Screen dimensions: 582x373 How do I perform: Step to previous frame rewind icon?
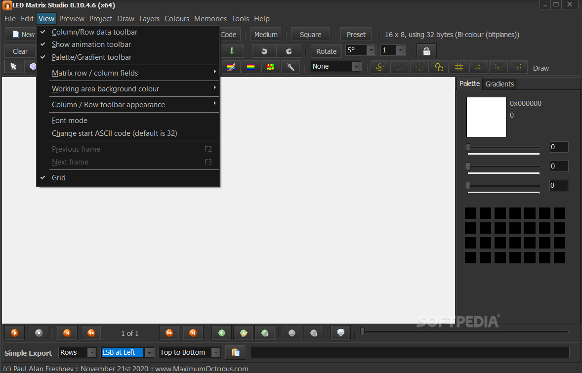click(91, 333)
